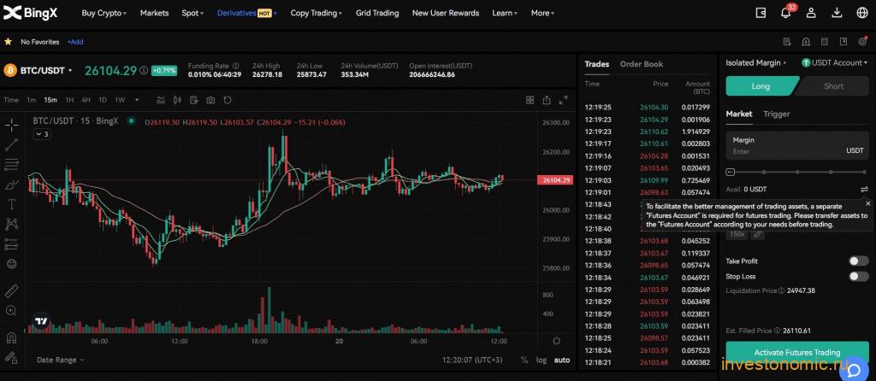Image resolution: width=876 pixels, height=381 pixels.
Task: Click Activate Futures Trading button
Action: 797,353
